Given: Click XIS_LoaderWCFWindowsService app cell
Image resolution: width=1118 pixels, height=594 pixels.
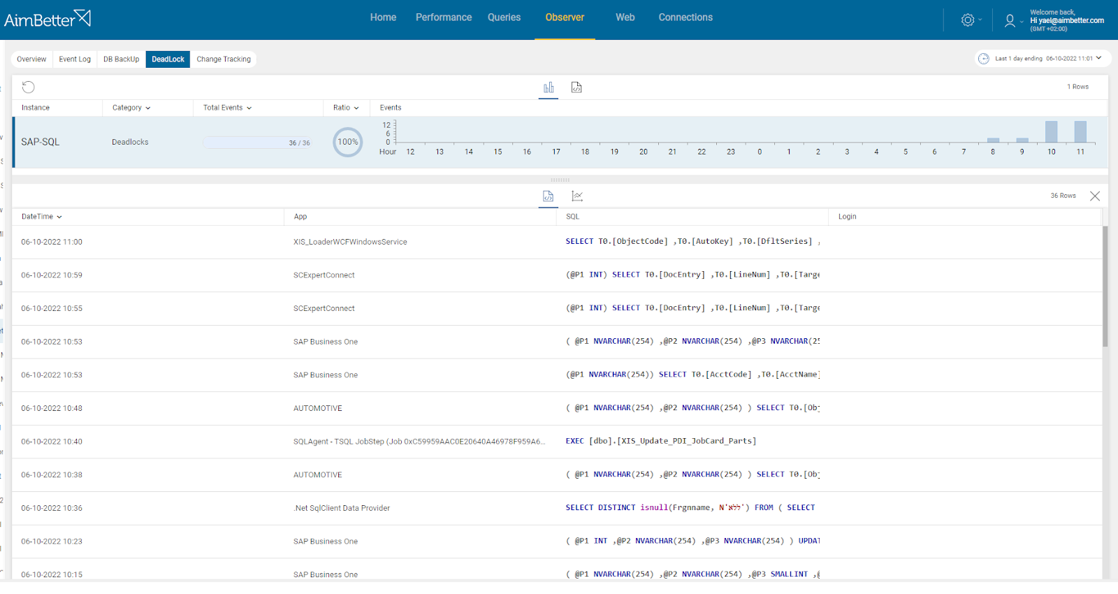Looking at the screenshot, I should coord(350,242).
